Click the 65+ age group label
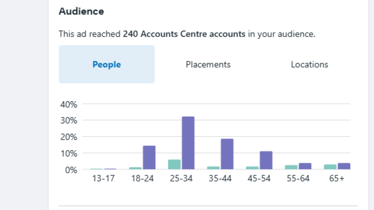374x210 pixels. (x=337, y=178)
